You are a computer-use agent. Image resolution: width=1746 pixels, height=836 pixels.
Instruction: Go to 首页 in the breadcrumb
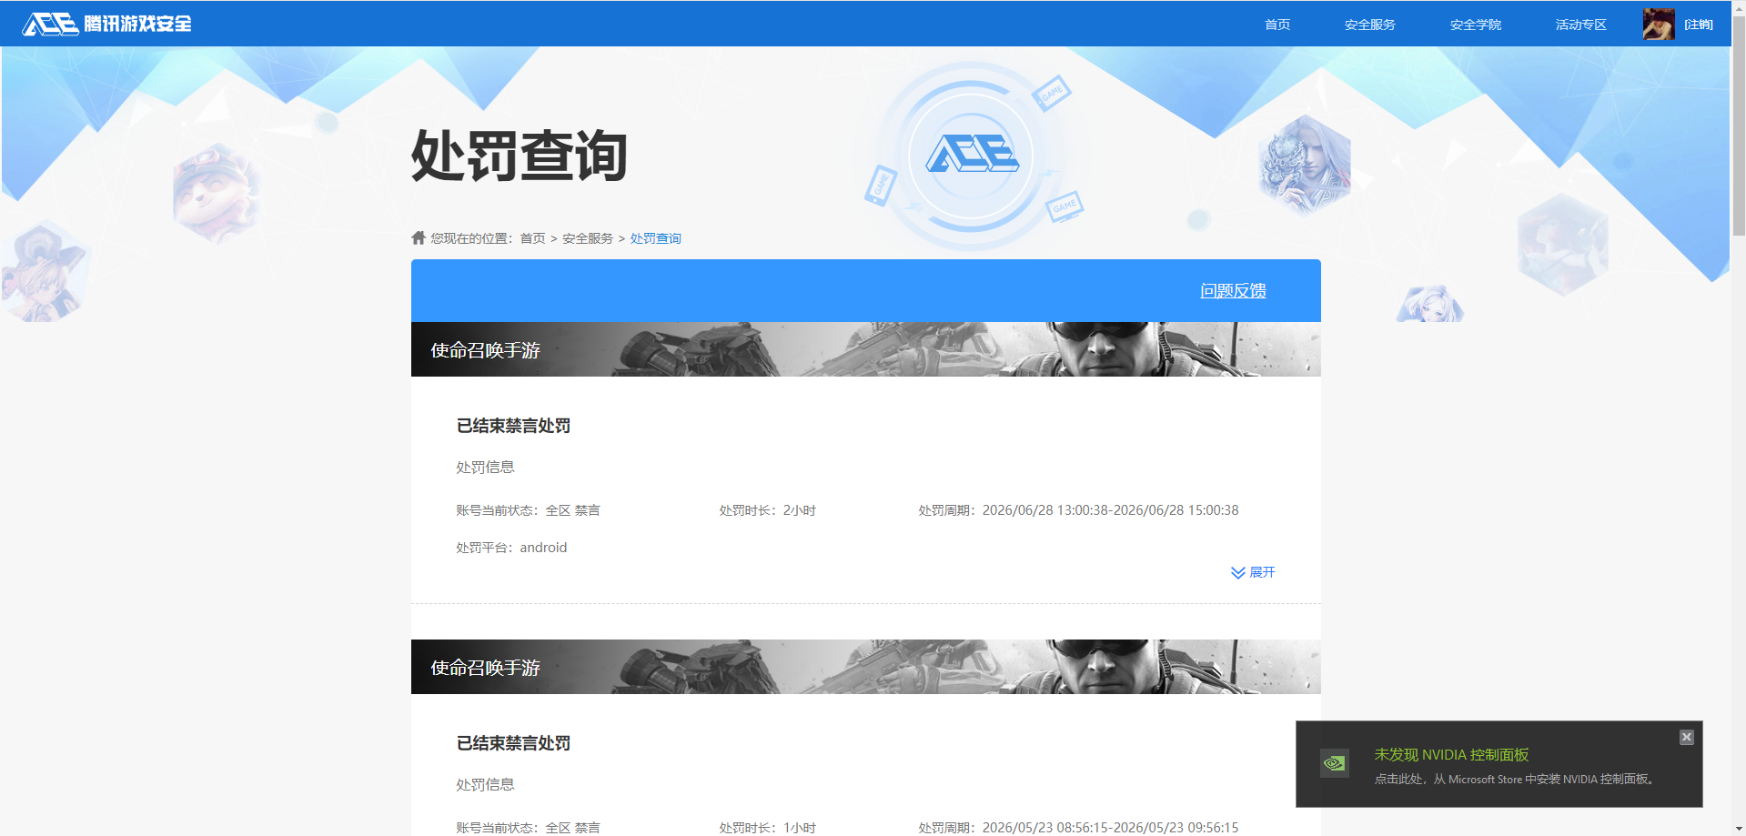coord(532,238)
